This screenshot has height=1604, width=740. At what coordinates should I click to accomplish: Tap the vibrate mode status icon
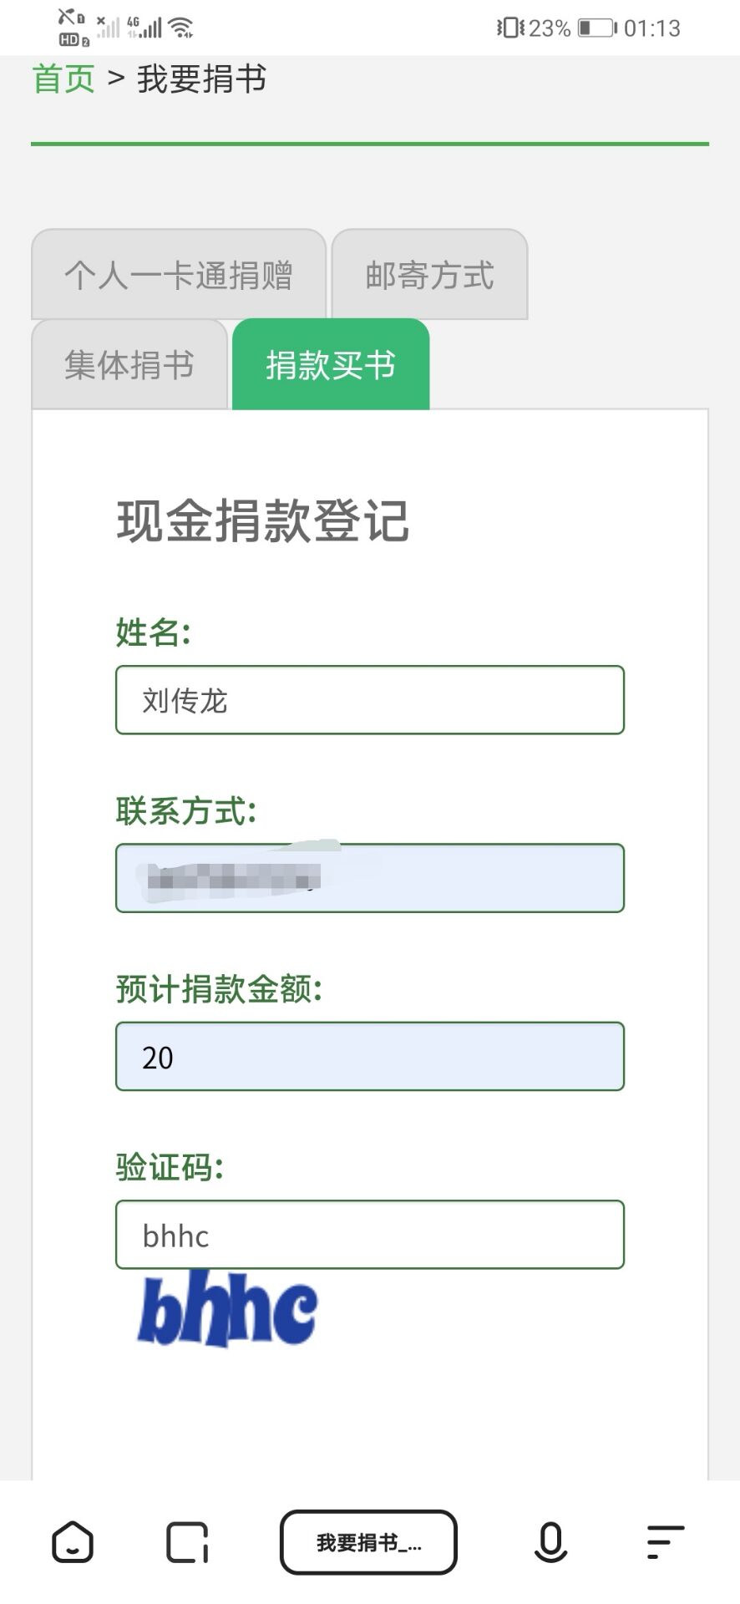pos(509,28)
